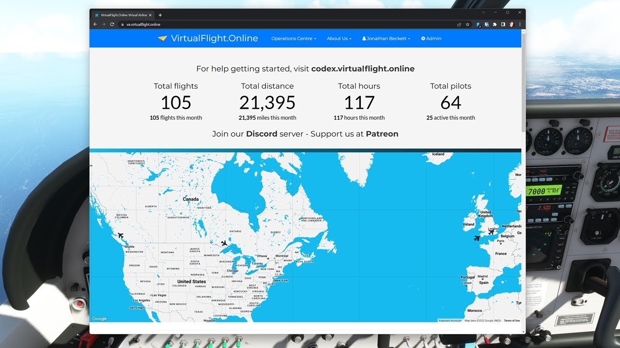This screenshot has width=620, height=348.
Task: Click the address bar URL va.virtualflight.online
Action: [x=143, y=24]
